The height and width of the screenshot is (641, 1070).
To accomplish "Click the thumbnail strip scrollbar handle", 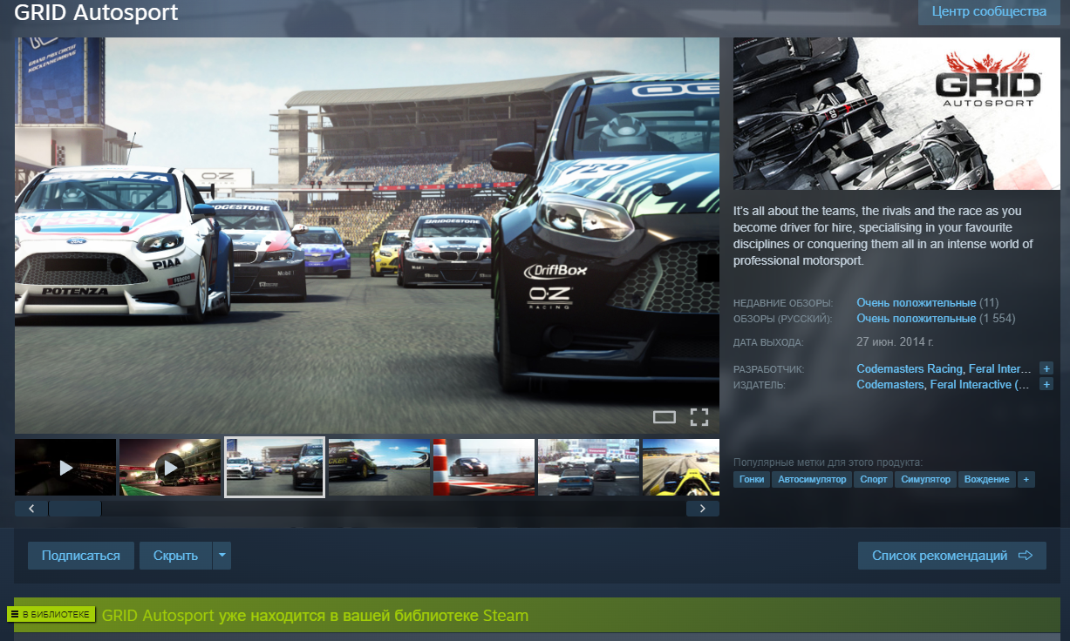I will pyautogui.click(x=75, y=509).
